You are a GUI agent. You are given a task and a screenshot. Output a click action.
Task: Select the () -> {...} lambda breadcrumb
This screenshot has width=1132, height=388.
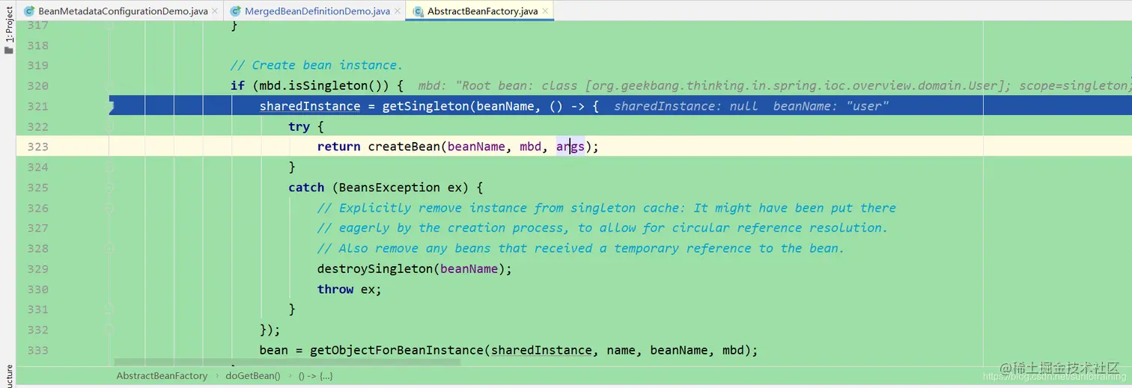pos(315,376)
